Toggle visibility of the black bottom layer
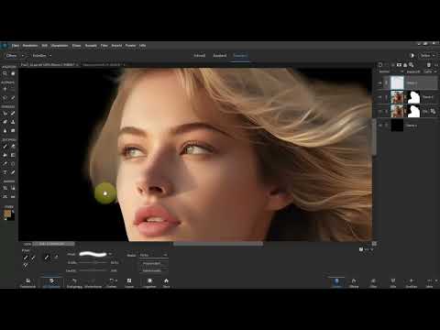The width and height of the screenshot is (440, 330). (380, 126)
